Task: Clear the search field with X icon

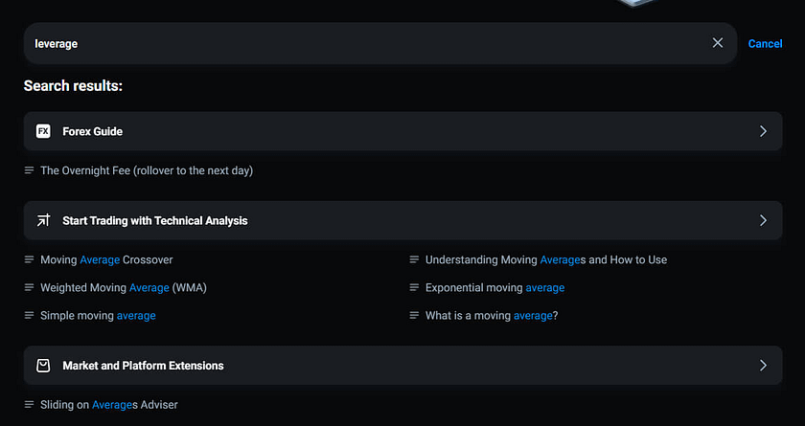Action: 718,43
